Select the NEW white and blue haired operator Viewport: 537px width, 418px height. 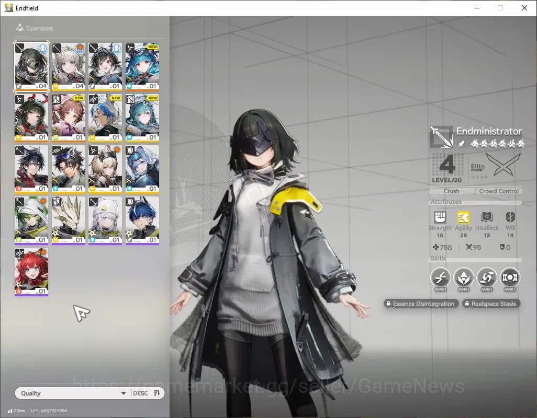pos(105,118)
